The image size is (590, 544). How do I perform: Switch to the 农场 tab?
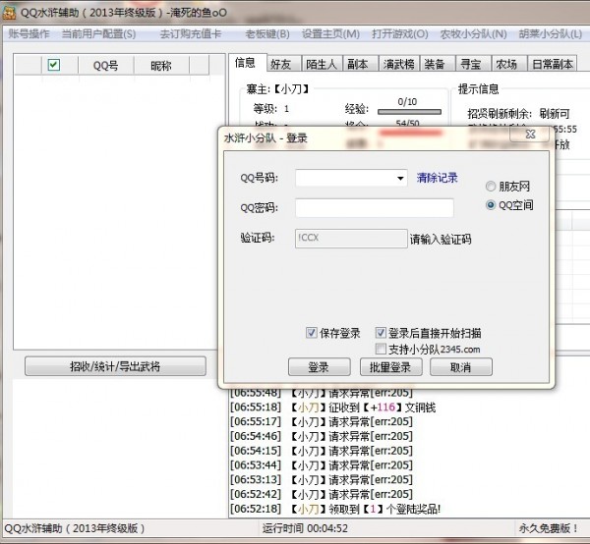click(506, 64)
